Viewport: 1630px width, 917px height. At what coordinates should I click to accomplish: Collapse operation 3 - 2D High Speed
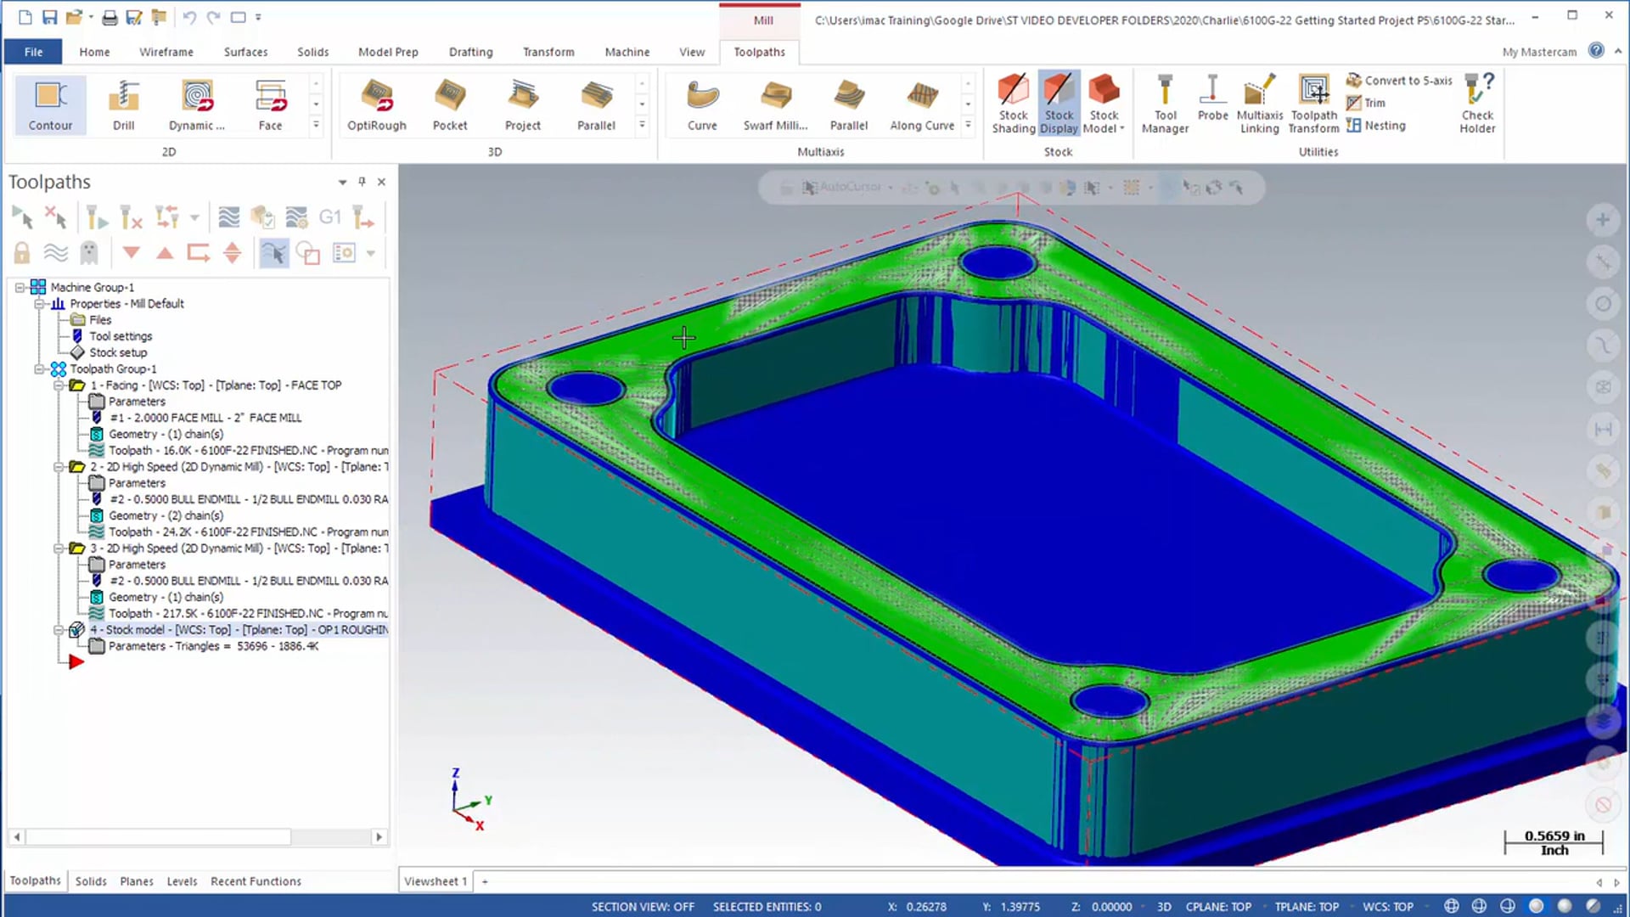(x=59, y=548)
